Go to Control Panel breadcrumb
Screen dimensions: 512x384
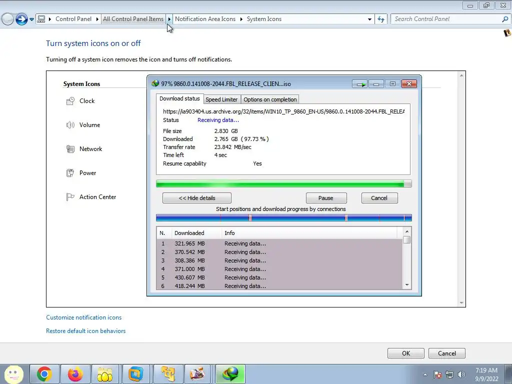pos(73,19)
